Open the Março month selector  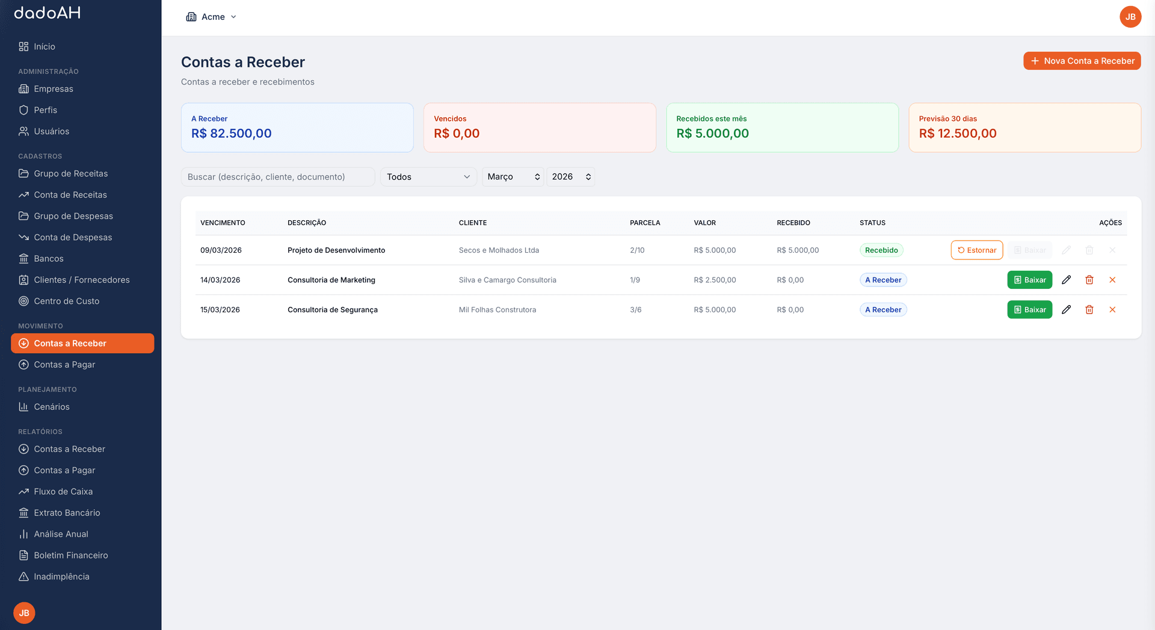[513, 177]
